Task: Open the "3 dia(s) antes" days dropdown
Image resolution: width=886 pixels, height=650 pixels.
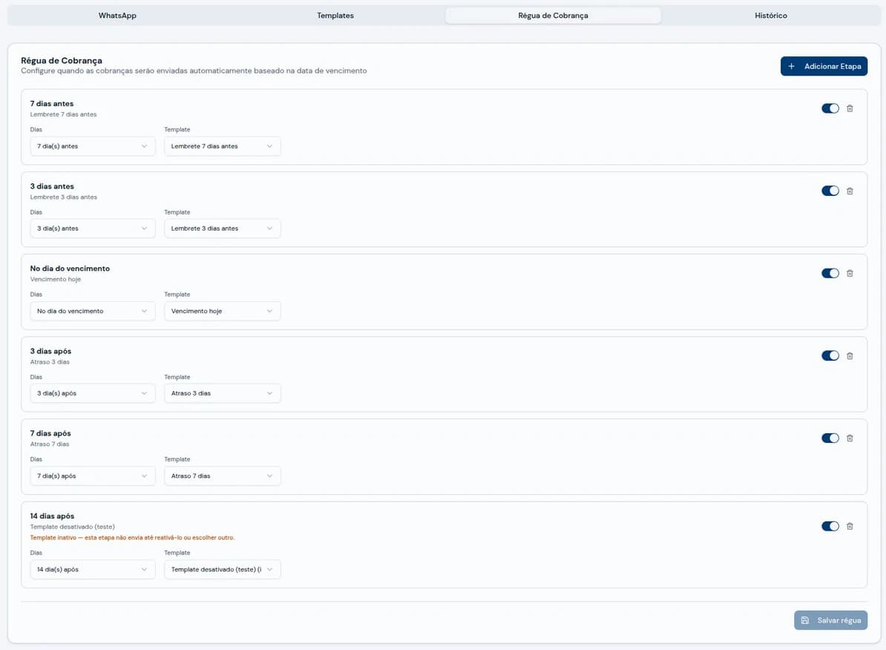Action: point(93,229)
